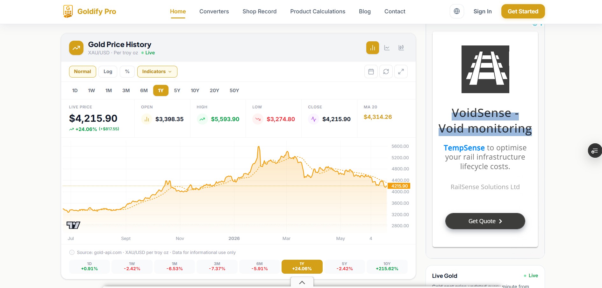Expand chart to fullscreen
This screenshot has height=288, width=602.
coord(401,72)
